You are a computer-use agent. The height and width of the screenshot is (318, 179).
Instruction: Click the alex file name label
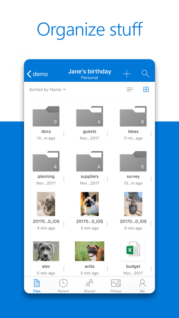click(x=46, y=266)
